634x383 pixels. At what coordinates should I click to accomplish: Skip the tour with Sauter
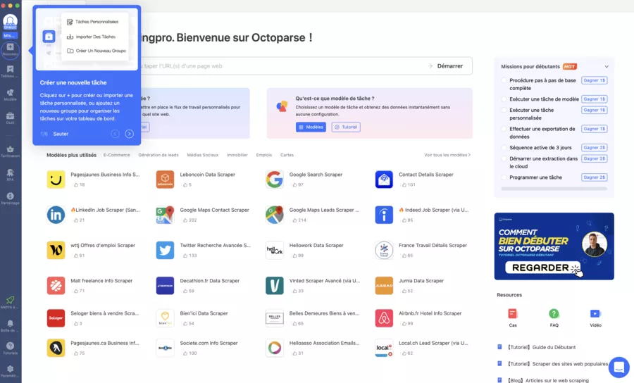click(x=61, y=134)
